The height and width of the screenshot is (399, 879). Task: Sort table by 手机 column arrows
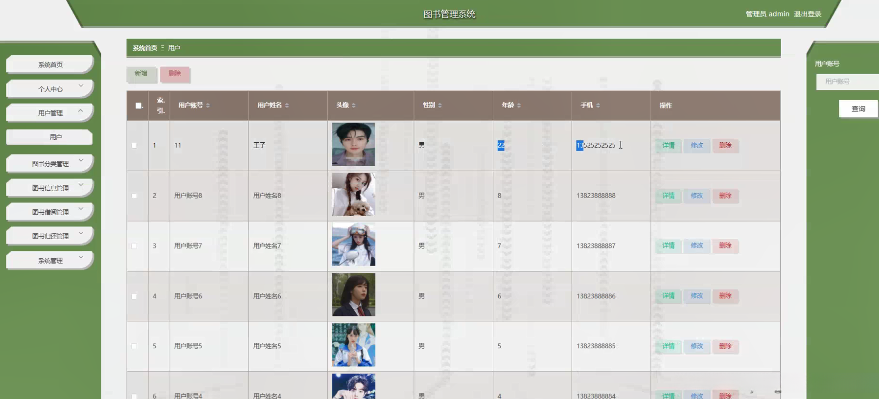tap(598, 106)
